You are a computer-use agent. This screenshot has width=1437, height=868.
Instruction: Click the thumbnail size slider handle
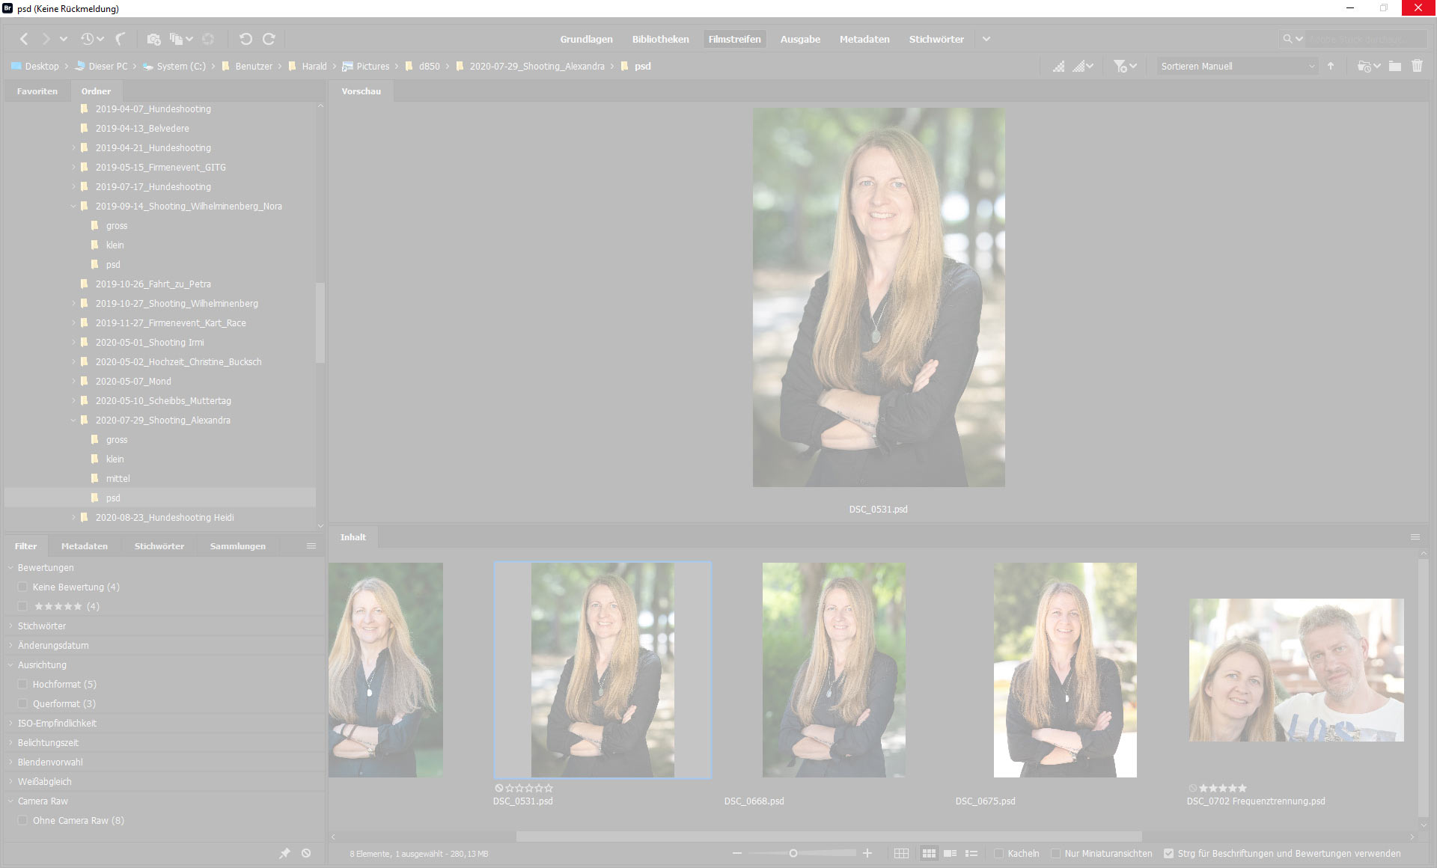pyautogui.click(x=793, y=853)
